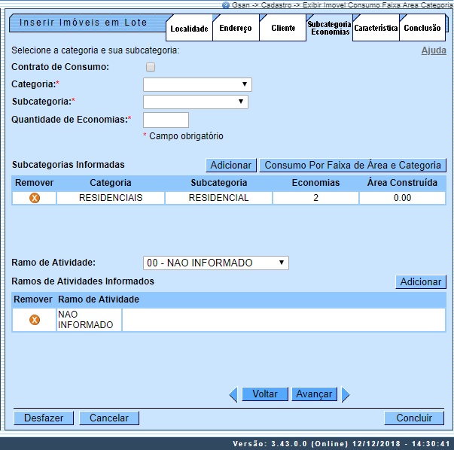Select the RESIDENCIAL subcategory cell

(x=218, y=198)
